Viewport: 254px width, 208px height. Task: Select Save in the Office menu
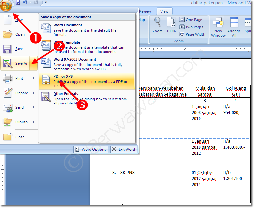pyautogui.click(x=19, y=49)
